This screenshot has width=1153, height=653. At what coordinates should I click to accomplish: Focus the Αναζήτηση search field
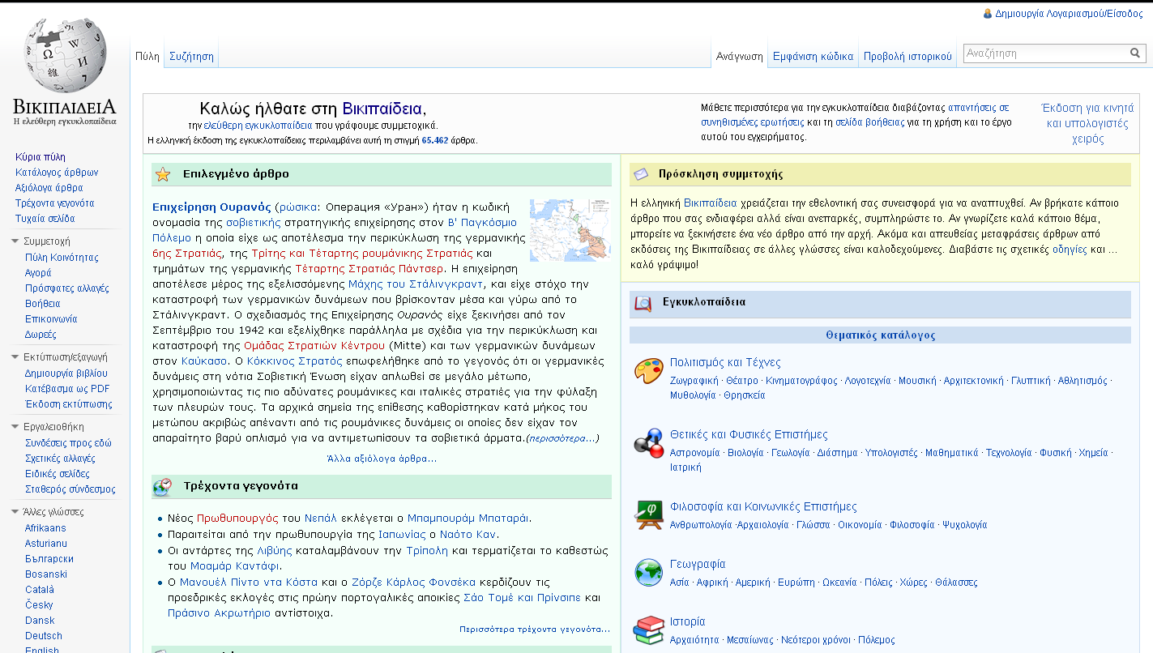tap(1045, 53)
